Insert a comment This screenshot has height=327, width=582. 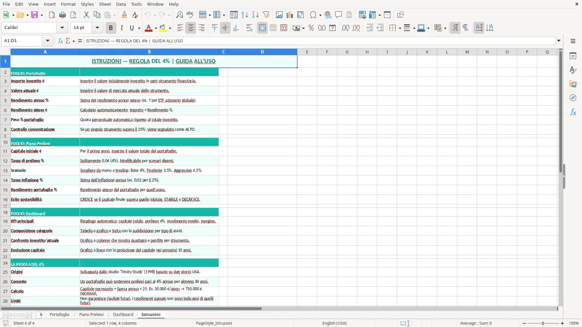339,15
